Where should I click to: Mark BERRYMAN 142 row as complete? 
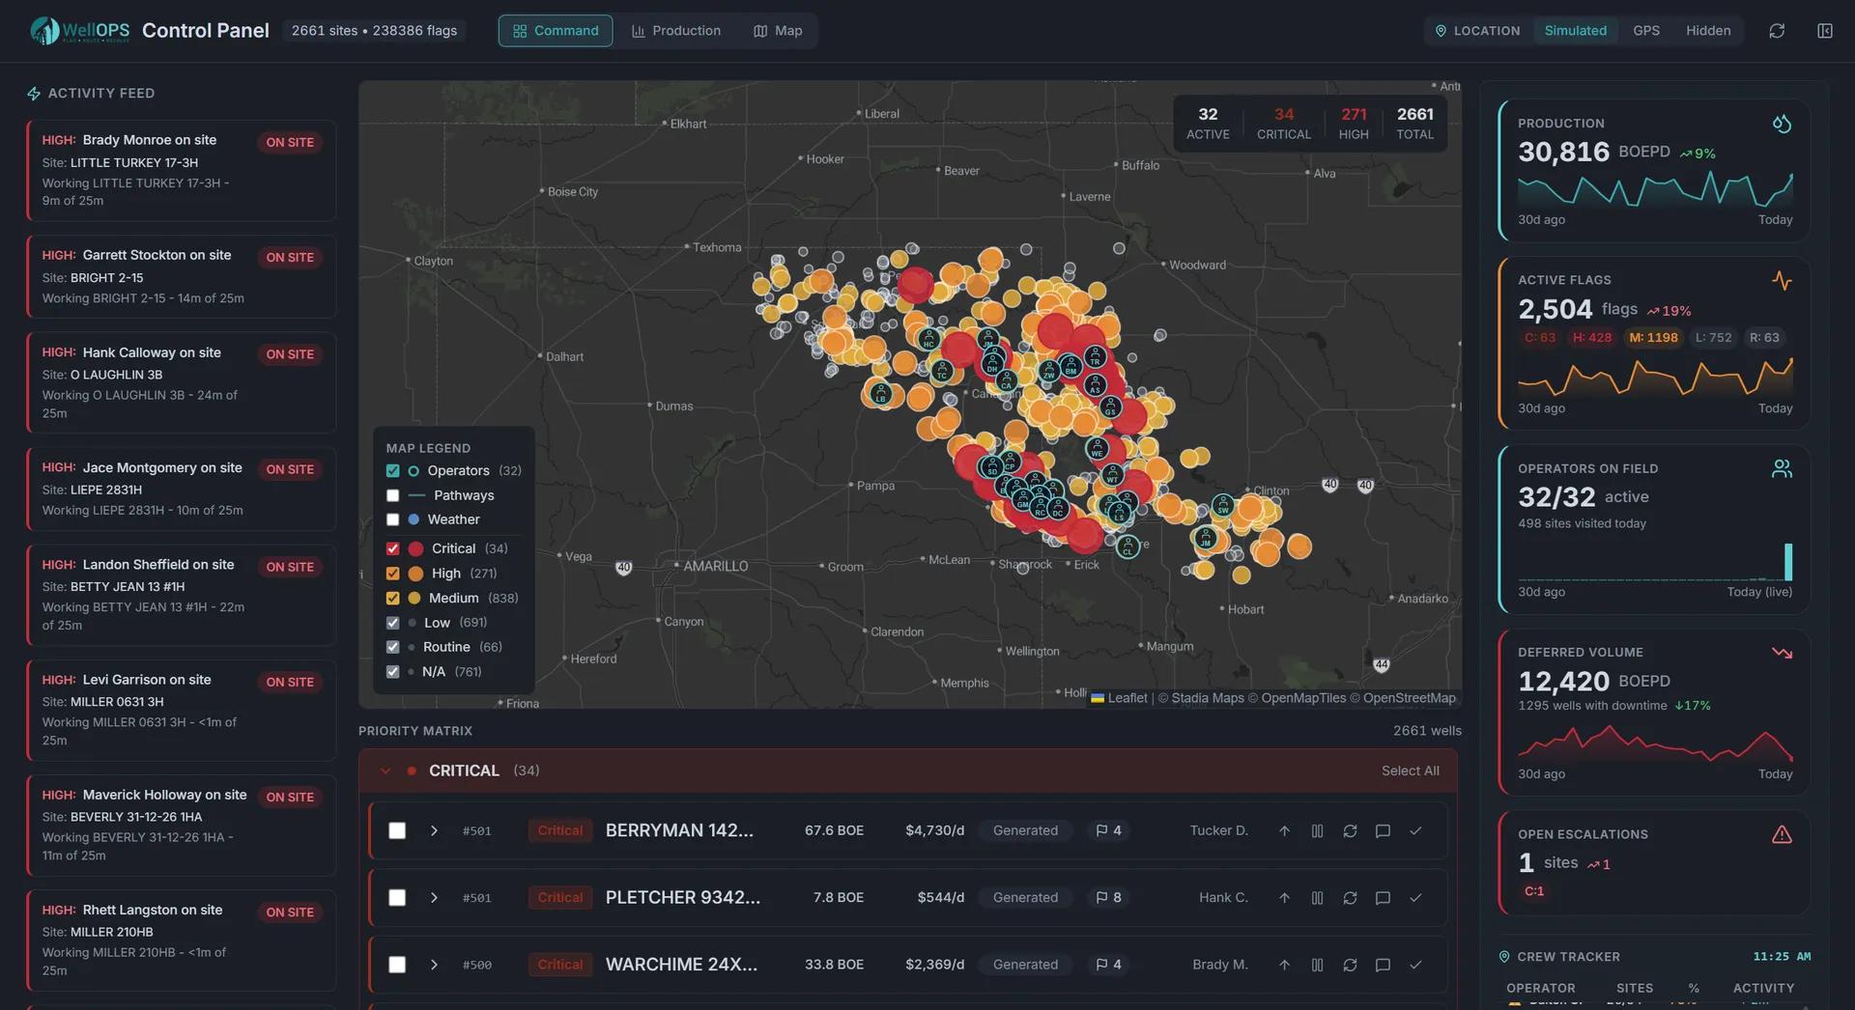[1415, 830]
